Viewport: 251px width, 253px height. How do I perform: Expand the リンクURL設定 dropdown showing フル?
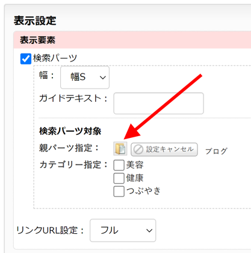tap(123, 230)
